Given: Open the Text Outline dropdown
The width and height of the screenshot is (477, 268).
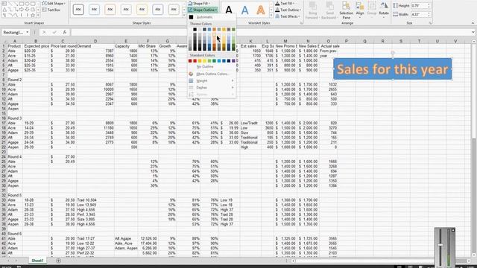Looking at the screenshot, I should click(288, 10).
